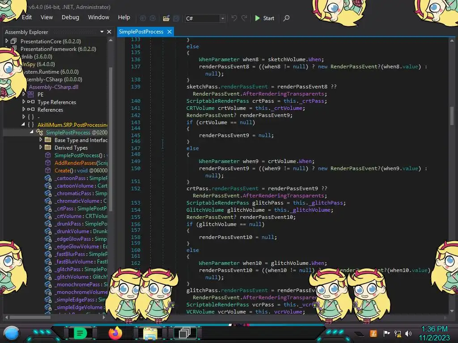Open the green chat app in taskbar

pyautogui.click(x=80, y=333)
